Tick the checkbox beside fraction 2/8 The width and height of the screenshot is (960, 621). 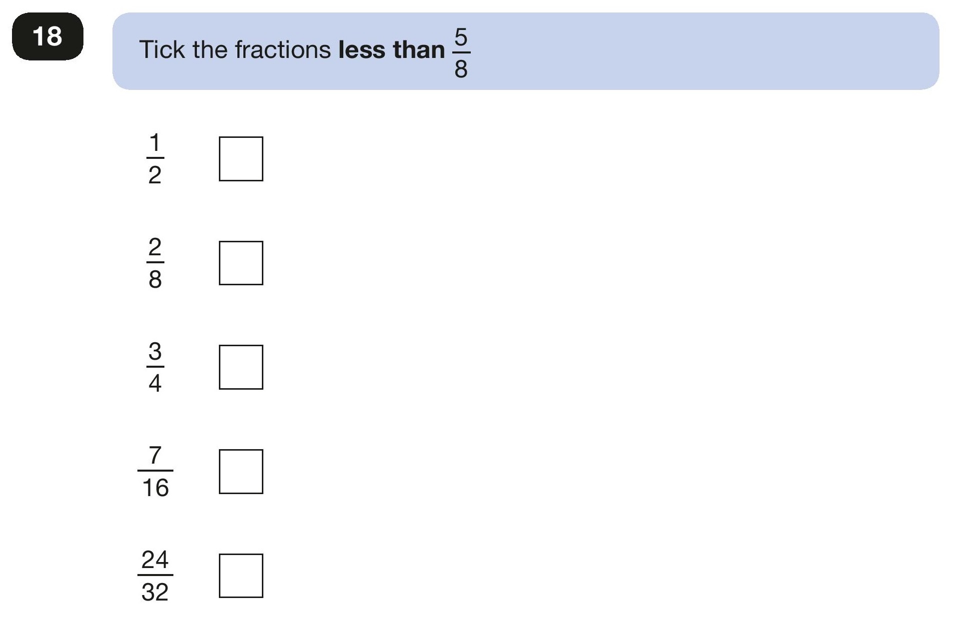(241, 263)
